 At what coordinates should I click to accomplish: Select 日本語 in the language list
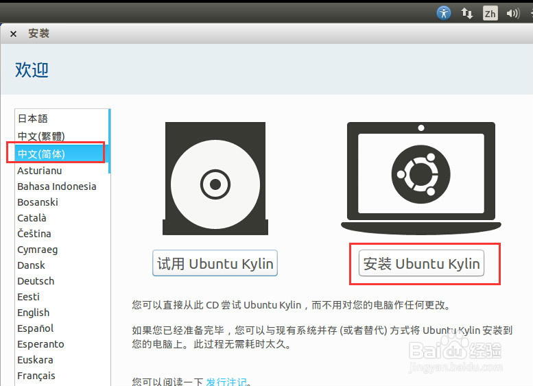pyautogui.click(x=62, y=119)
